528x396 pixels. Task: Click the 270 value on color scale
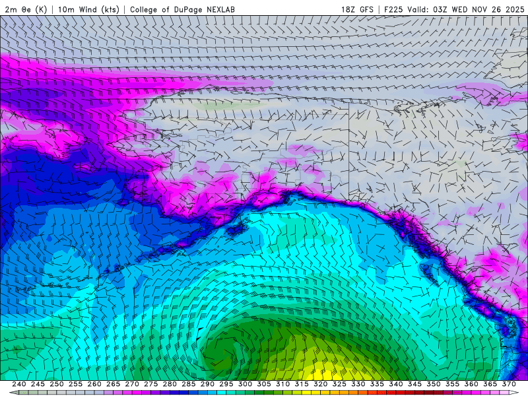(x=132, y=384)
